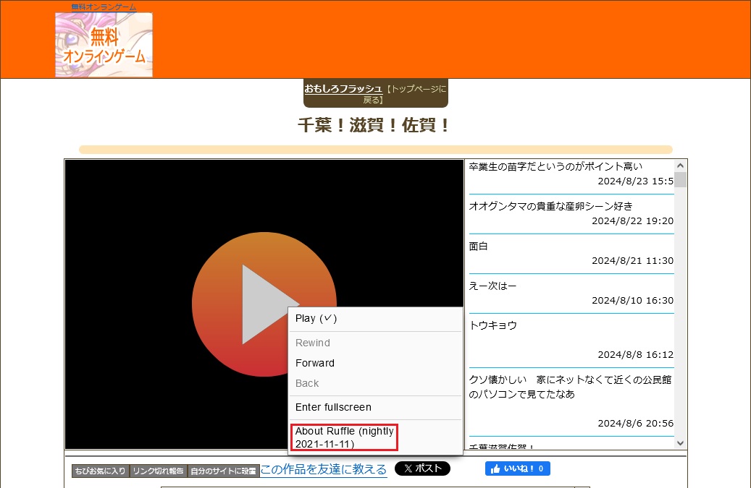Toggle Play in the context menu
751x488 pixels.
(x=316, y=318)
